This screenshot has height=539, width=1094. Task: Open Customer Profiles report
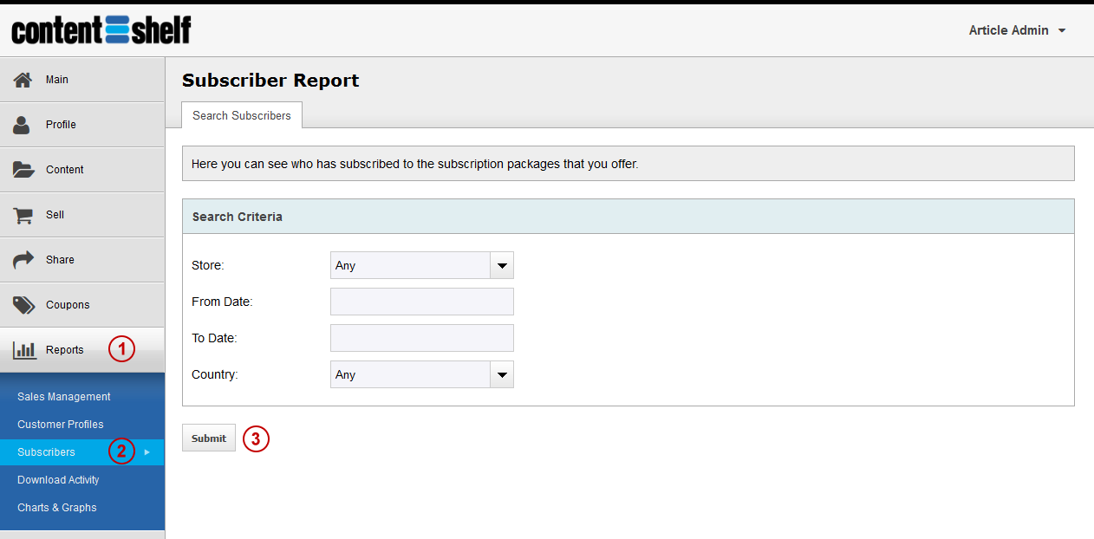pos(61,425)
